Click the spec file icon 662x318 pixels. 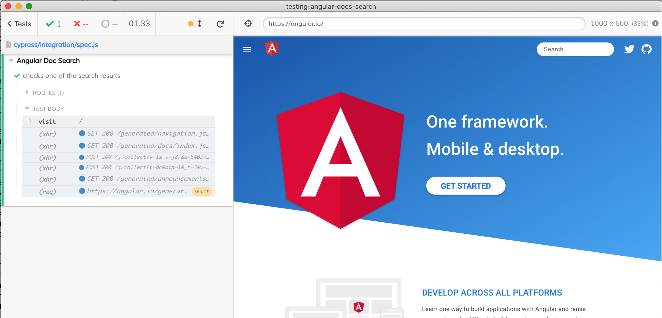9,44
